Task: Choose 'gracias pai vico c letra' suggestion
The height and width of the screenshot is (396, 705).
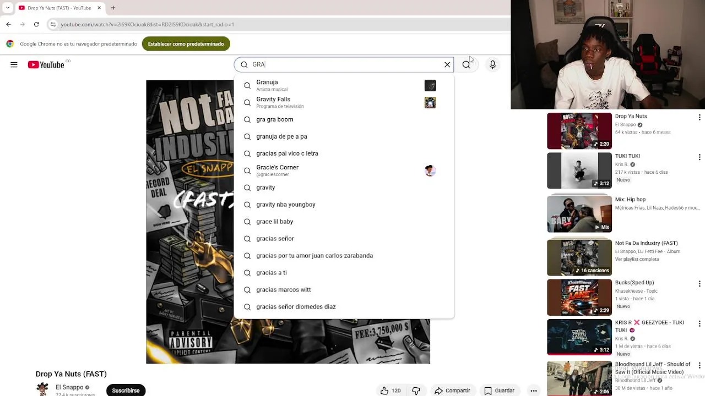Action: point(344,153)
